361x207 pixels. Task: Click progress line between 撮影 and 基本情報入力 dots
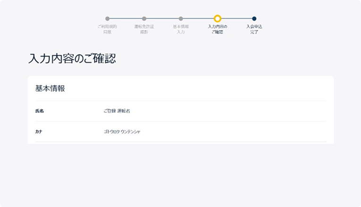162,19
